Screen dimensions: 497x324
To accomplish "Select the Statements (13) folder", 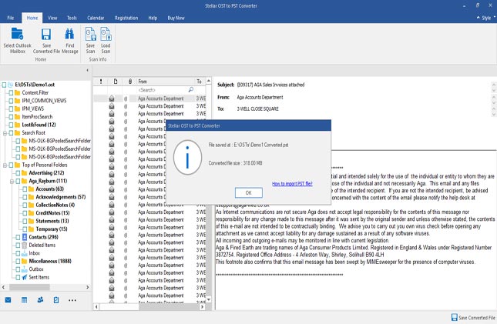I will 52,221.
